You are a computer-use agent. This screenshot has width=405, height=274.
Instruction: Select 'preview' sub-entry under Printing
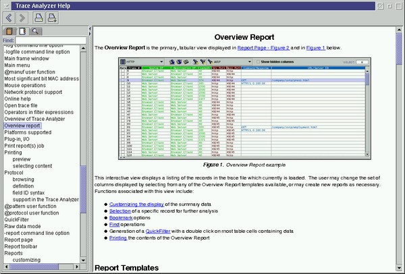click(22, 159)
